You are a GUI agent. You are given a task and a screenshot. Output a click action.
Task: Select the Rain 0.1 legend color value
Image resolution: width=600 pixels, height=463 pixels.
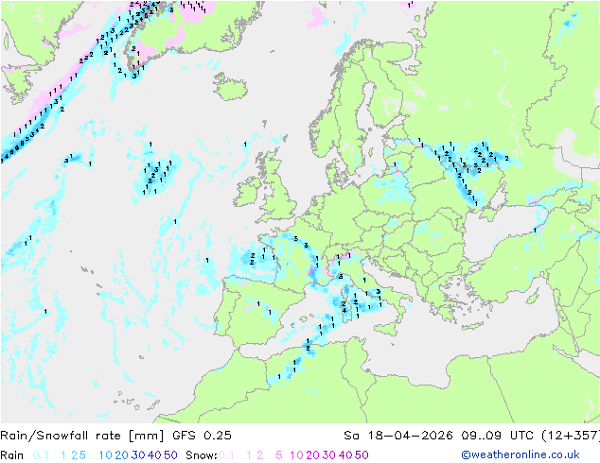coord(41,455)
